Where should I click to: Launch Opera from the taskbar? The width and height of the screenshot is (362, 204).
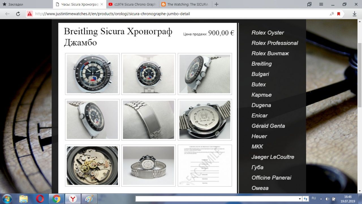40,199
